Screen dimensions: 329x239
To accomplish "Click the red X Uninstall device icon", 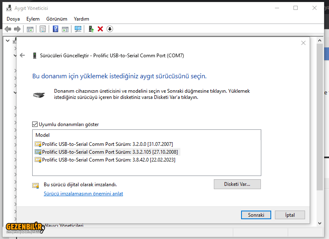I will [100, 29].
